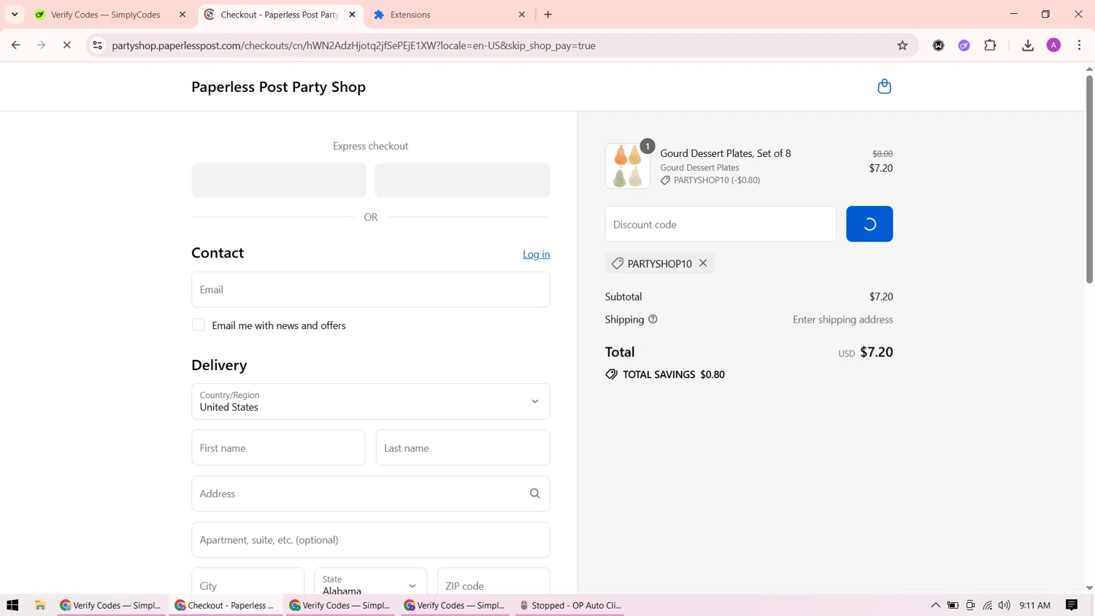The image size is (1095, 616).
Task: Bookmark this page with star icon
Action: coord(902,45)
